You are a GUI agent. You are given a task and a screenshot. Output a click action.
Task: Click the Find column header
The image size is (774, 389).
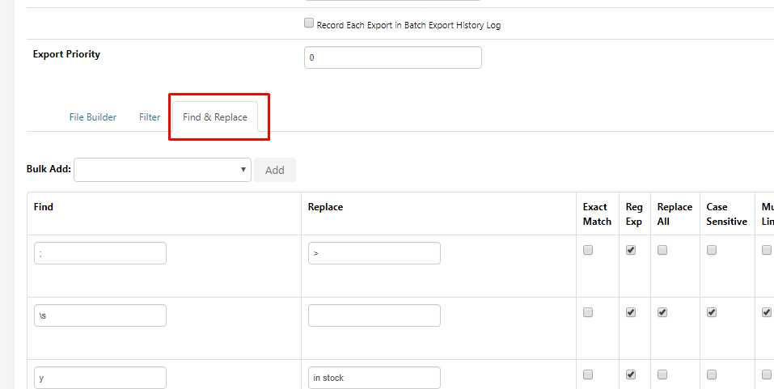click(44, 207)
